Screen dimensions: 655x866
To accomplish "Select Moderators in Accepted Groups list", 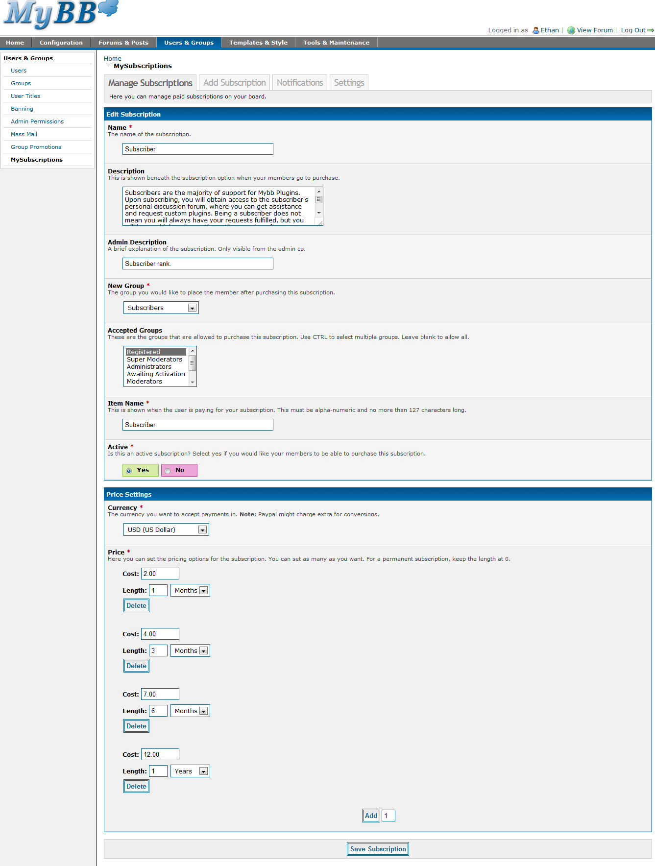I will pyautogui.click(x=156, y=382).
